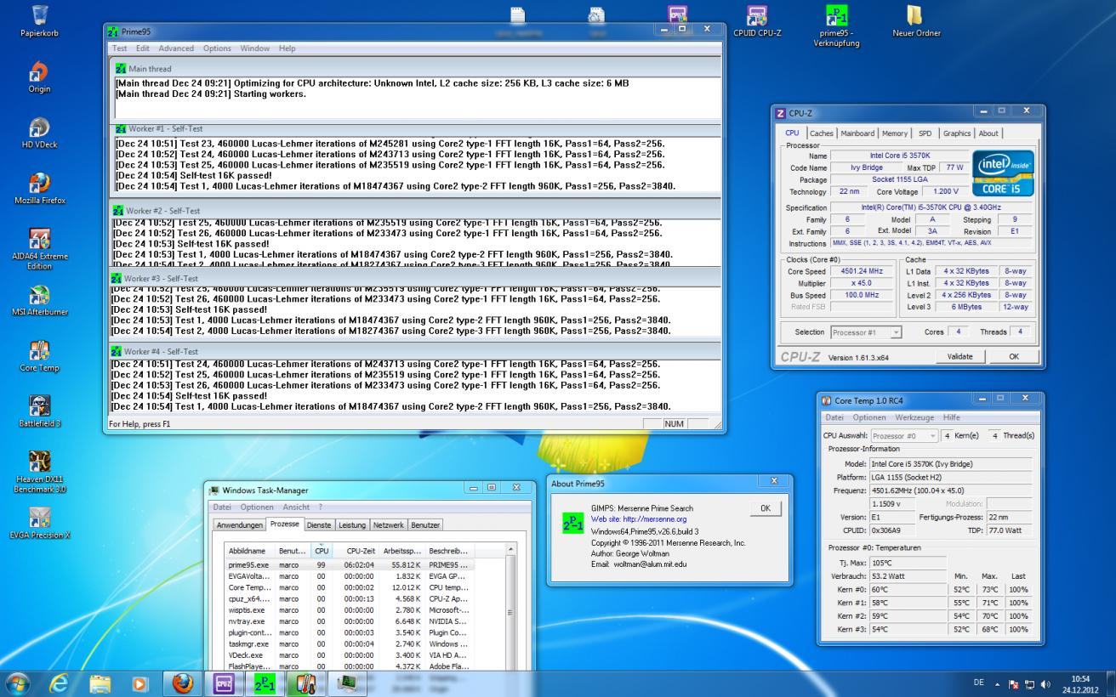Viewport: 1116px width, 697px height.
Task: Switch to the Graphics tab in CPU-Z
Action: [x=957, y=133]
